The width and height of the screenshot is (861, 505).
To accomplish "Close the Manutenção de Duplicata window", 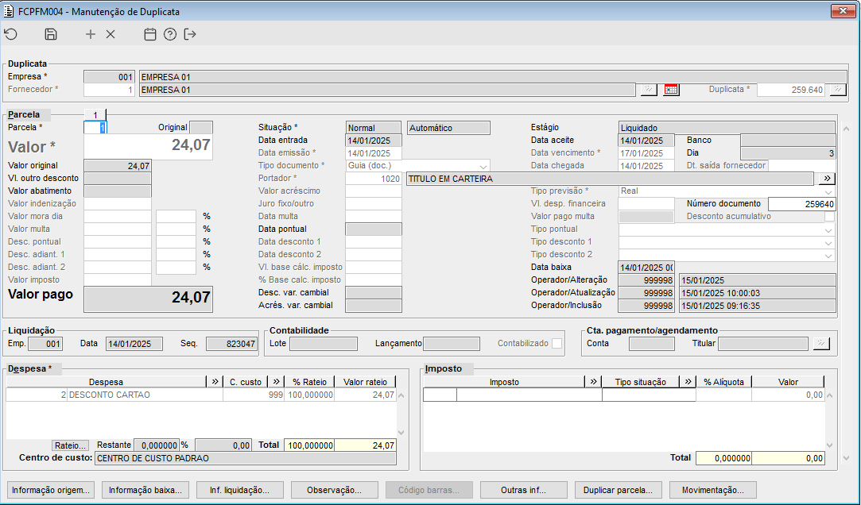I will click(x=842, y=11).
